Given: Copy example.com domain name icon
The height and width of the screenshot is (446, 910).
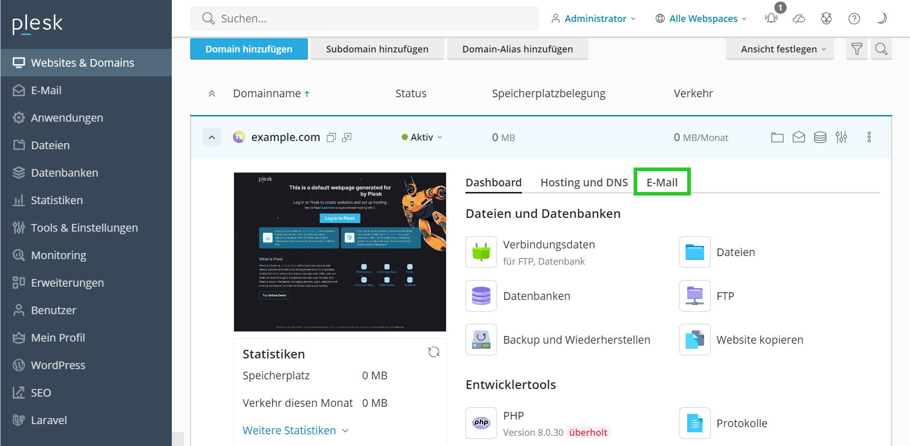Looking at the screenshot, I should click(331, 137).
